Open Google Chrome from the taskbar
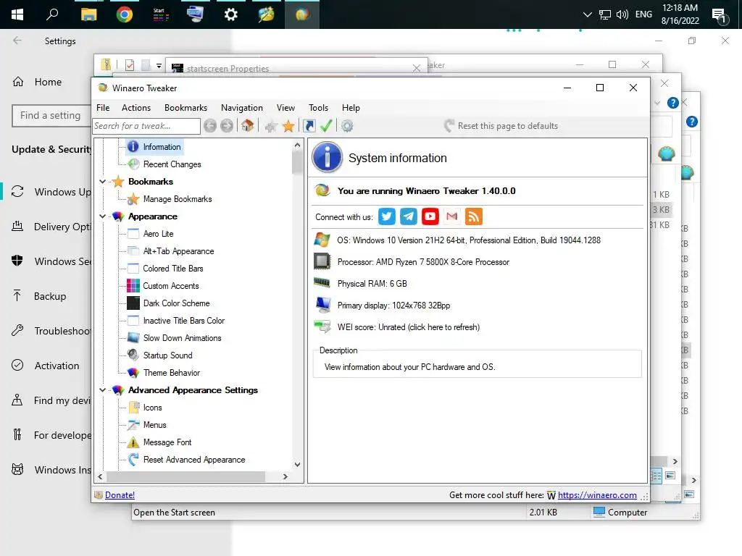This screenshot has height=556, width=742. tap(124, 14)
